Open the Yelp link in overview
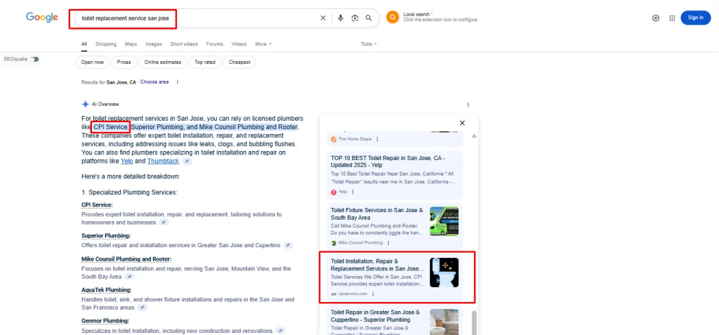The height and width of the screenshot is (335, 719). 126,161
